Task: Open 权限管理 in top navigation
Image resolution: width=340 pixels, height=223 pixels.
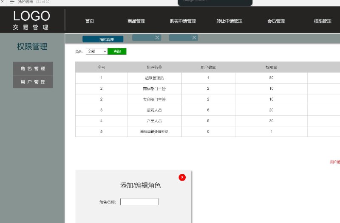Action: 323,21
